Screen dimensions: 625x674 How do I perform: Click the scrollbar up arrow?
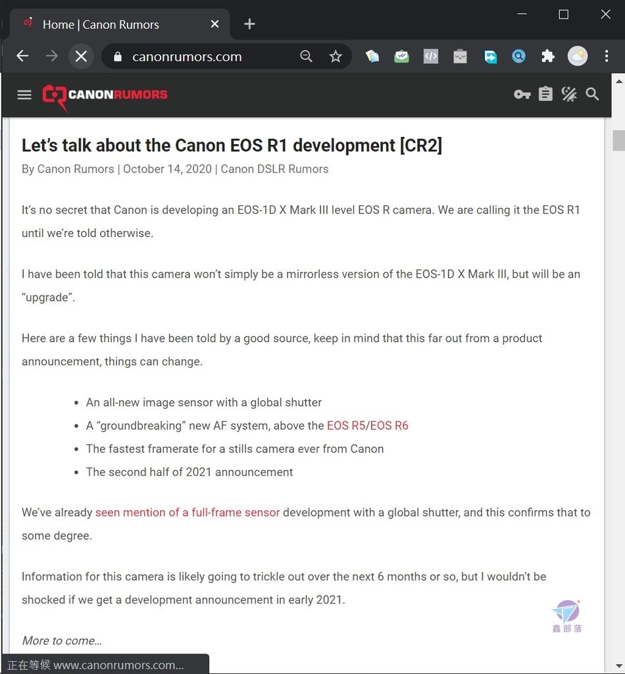618,81
